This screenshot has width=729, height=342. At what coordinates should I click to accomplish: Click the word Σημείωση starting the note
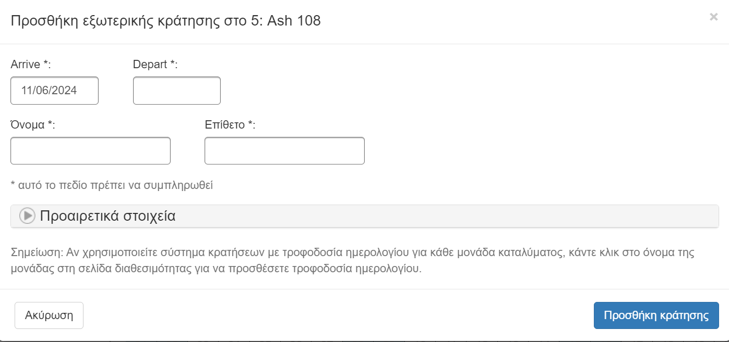coord(35,253)
